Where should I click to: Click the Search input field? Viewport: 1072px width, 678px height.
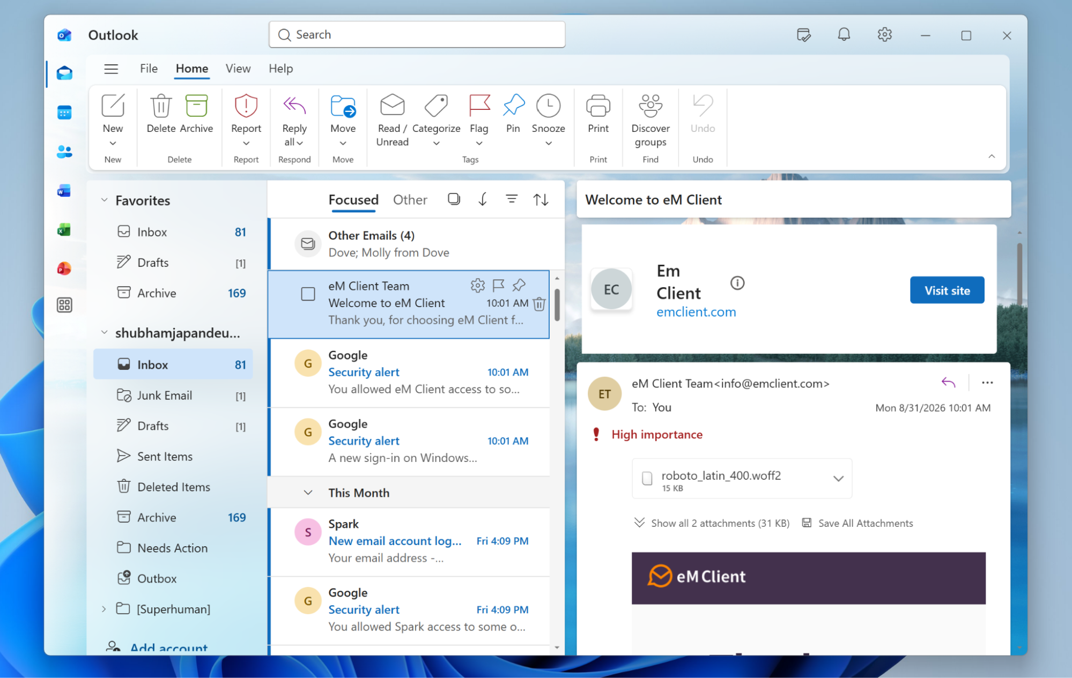(417, 35)
